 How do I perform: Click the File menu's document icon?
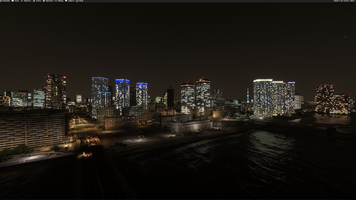pos(13,1)
